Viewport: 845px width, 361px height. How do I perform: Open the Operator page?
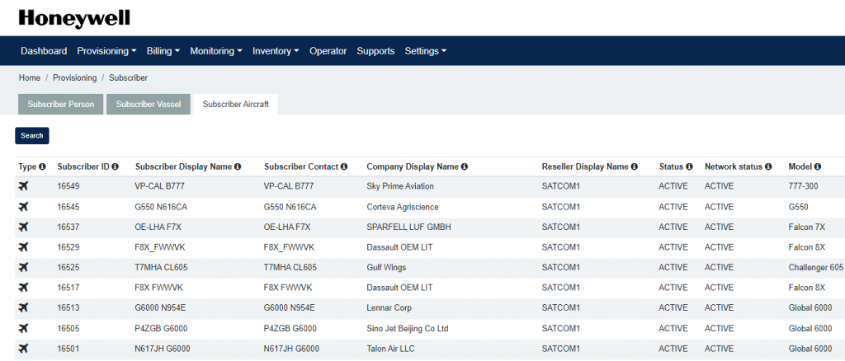pyautogui.click(x=328, y=51)
